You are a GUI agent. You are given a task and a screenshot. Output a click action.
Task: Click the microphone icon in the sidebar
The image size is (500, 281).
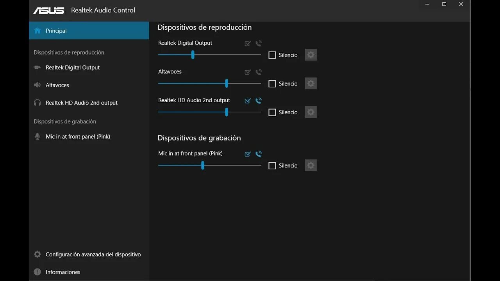(37, 137)
